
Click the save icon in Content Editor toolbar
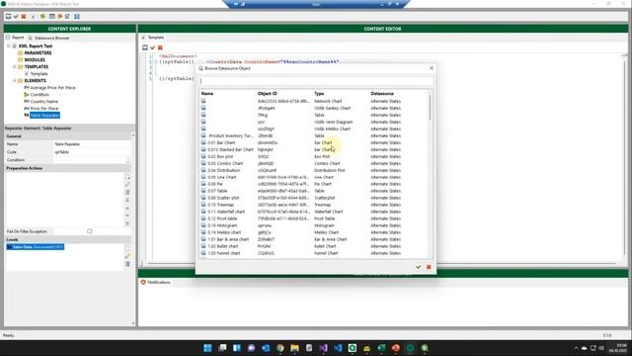coord(145,47)
